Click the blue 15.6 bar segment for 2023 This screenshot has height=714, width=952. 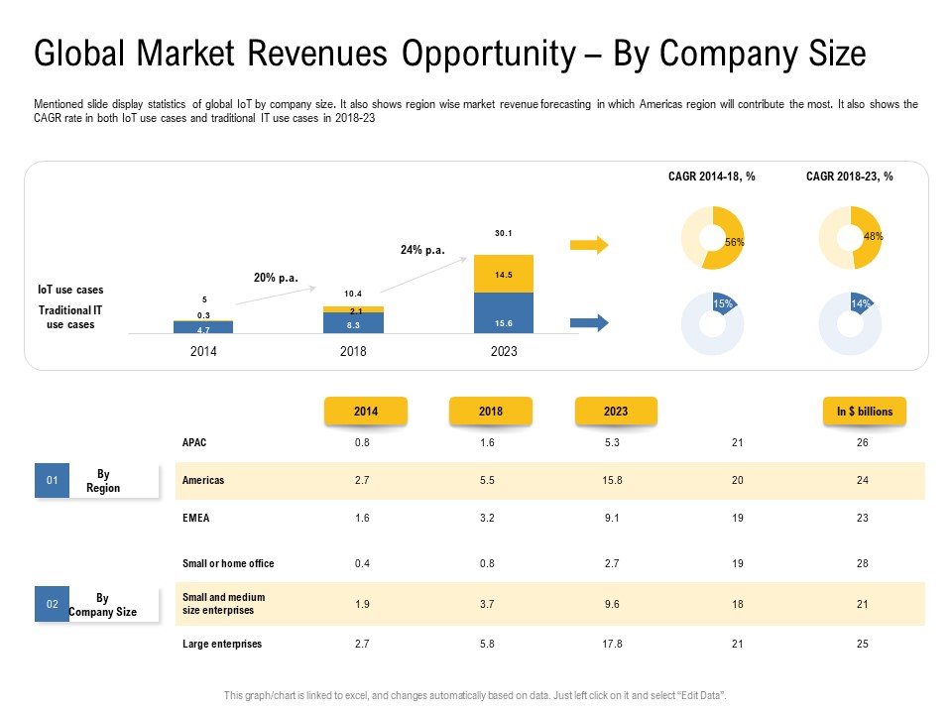pyautogui.click(x=504, y=312)
